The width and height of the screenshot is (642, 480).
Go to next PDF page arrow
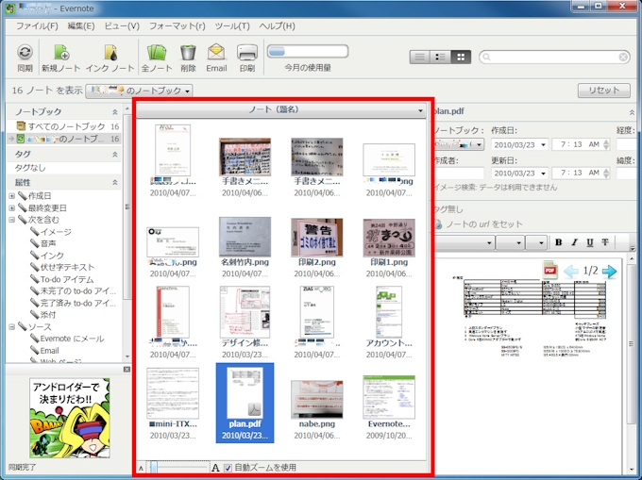[610, 272]
